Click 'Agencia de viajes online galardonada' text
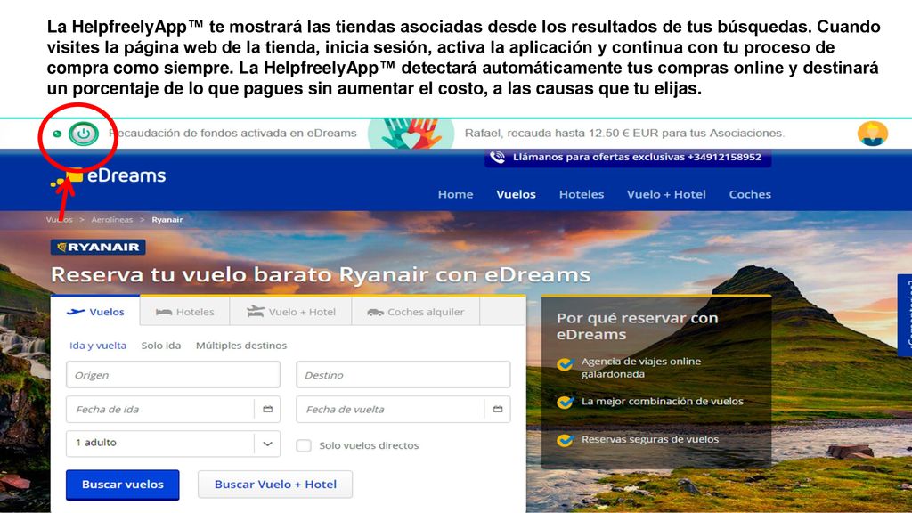The image size is (912, 513). click(x=641, y=368)
